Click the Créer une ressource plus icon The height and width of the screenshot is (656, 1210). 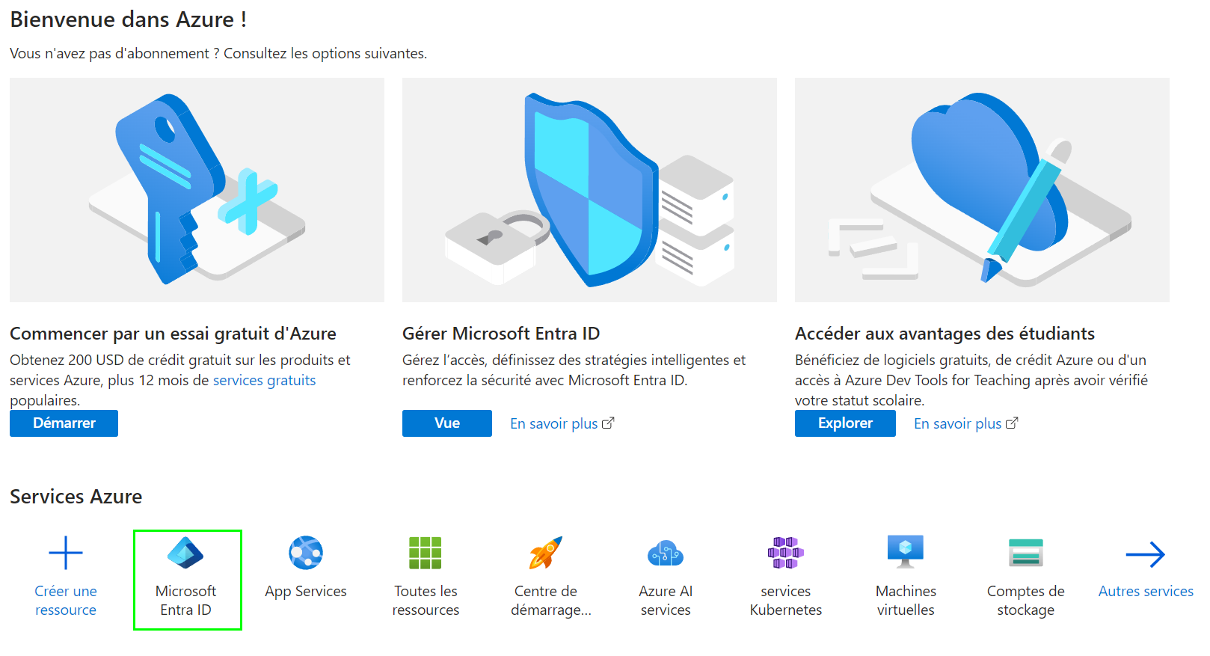tap(66, 554)
